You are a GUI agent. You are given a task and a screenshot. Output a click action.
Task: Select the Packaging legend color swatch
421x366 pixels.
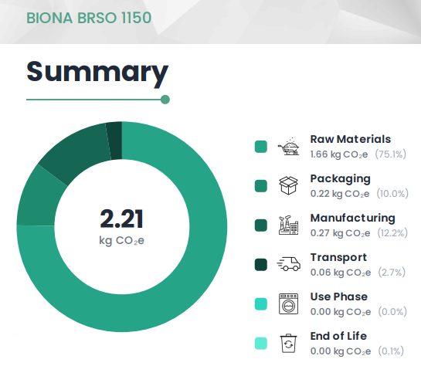click(261, 186)
